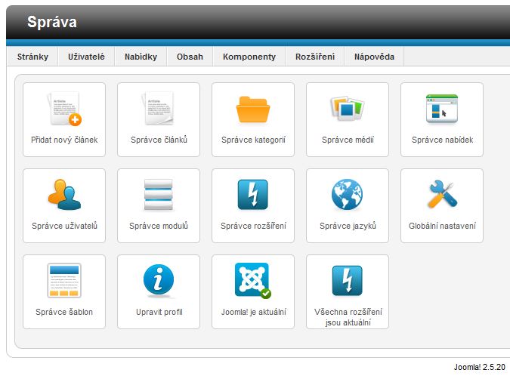Screen dimensions: 510x376
Task: Open the Správce článků icon
Action: tap(159, 110)
